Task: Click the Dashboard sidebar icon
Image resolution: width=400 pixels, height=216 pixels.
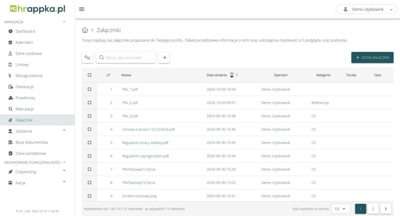Action: pos(11,31)
